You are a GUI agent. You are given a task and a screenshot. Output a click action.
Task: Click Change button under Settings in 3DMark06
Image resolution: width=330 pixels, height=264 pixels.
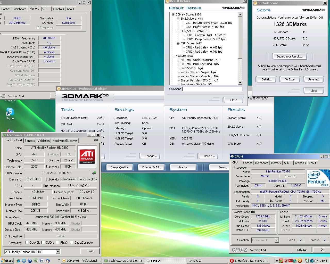[x=151, y=156]
